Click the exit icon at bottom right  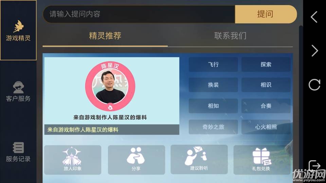(314, 166)
